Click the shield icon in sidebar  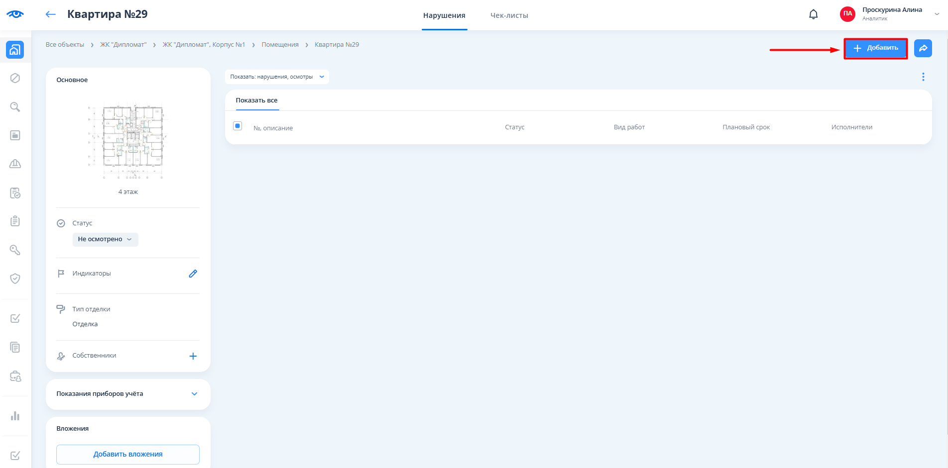coord(15,279)
